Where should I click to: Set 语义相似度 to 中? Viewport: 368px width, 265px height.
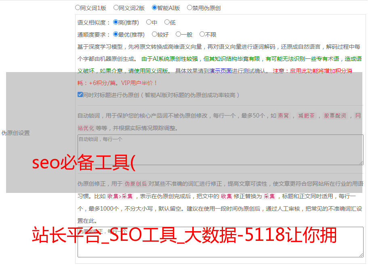point(149,22)
